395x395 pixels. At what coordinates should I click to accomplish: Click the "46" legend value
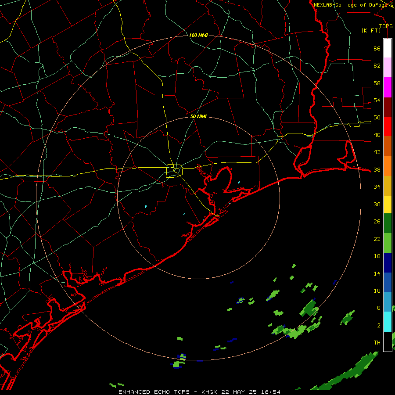(377, 135)
